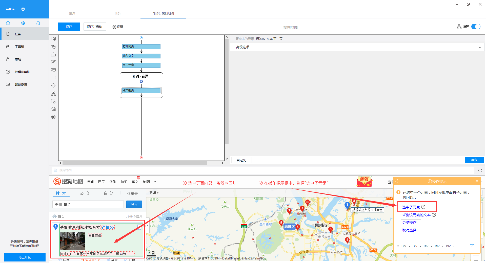The width and height of the screenshot is (486, 263).
Task: Click the 惠州 景点 search input field
Action: click(88, 204)
